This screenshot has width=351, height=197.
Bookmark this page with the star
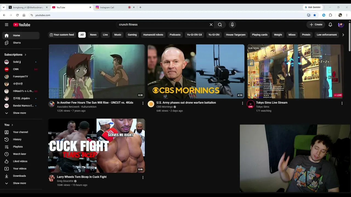point(315,15)
